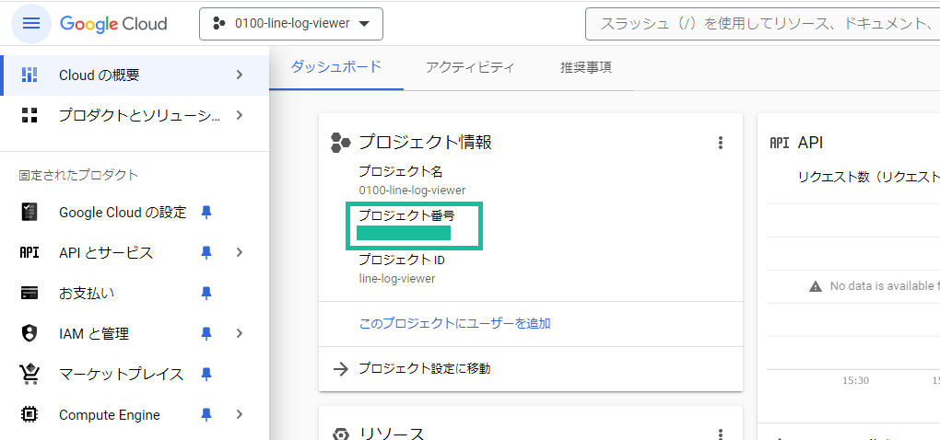Expand the API とサービス submenu chevron

point(240,252)
